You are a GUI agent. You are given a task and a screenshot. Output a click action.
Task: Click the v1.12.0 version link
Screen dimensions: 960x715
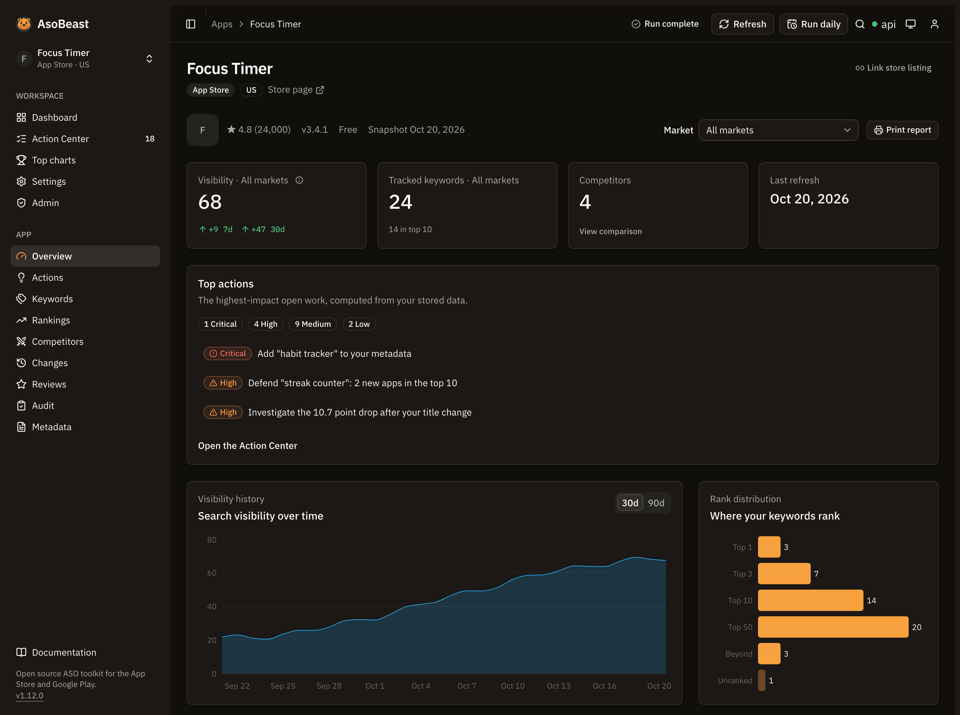coord(29,696)
